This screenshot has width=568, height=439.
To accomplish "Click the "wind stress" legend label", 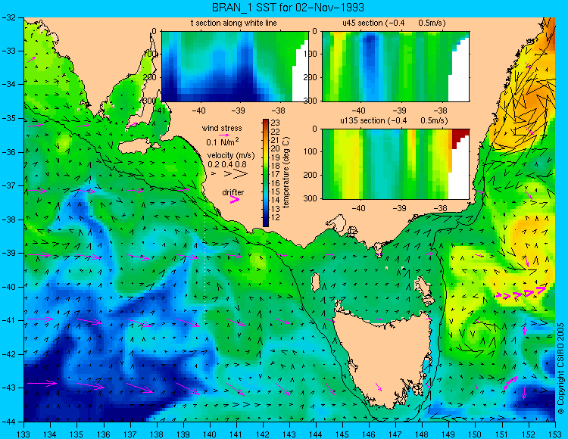I will 222,128.
